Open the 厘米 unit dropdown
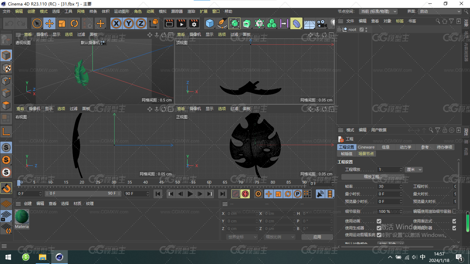This screenshot has height=264, width=470. (x=414, y=169)
